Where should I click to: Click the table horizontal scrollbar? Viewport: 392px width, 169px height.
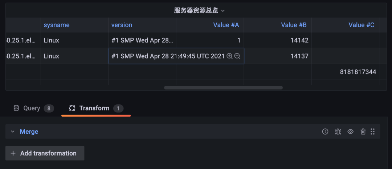[x=223, y=88]
